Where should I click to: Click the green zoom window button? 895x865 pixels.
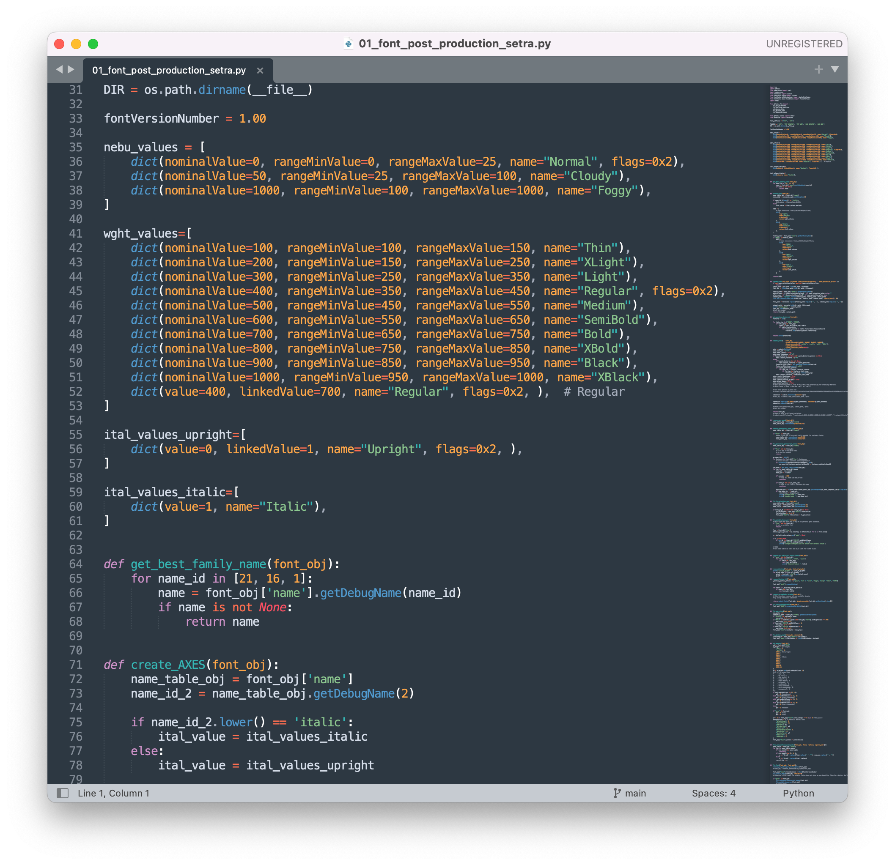pyautogui.click(x=93, y=44)
